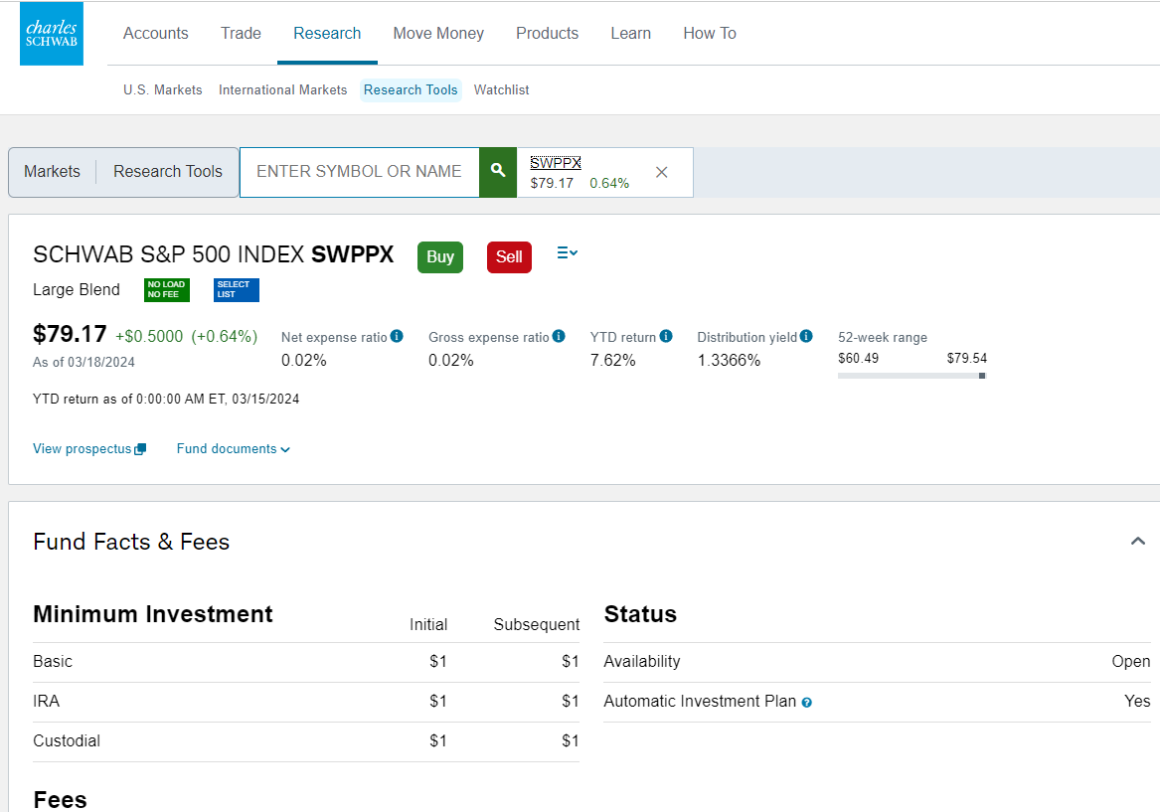Click the NO LOAD NO FEE badge
The height and width of the screenshot is (812, 1160).
(166, 290)
